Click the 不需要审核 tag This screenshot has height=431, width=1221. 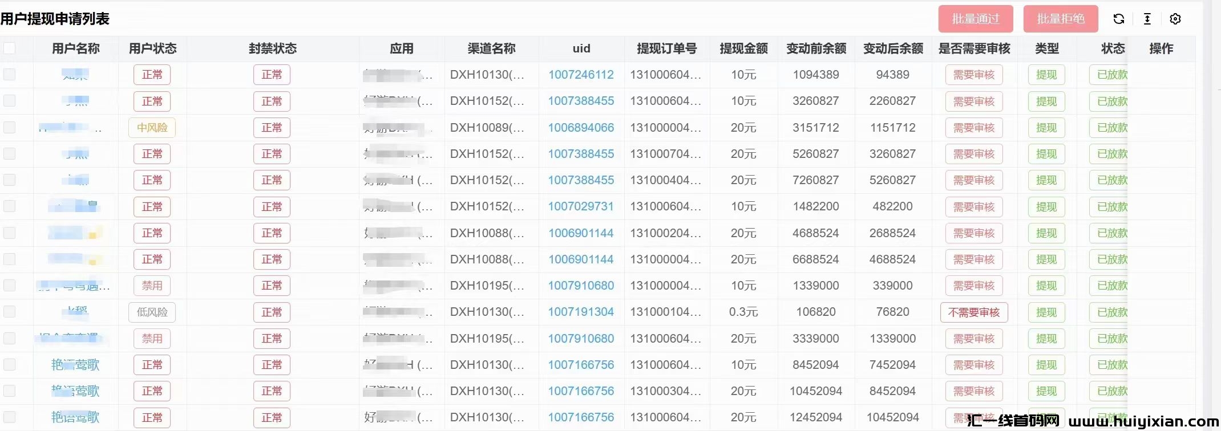973,312
